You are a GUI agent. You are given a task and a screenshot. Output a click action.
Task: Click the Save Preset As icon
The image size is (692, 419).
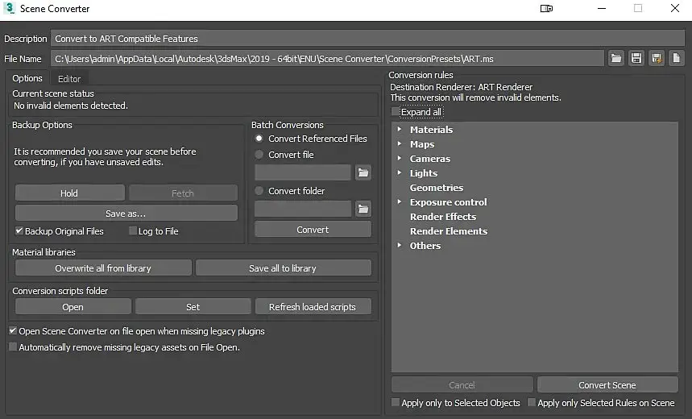click(657, 58)
